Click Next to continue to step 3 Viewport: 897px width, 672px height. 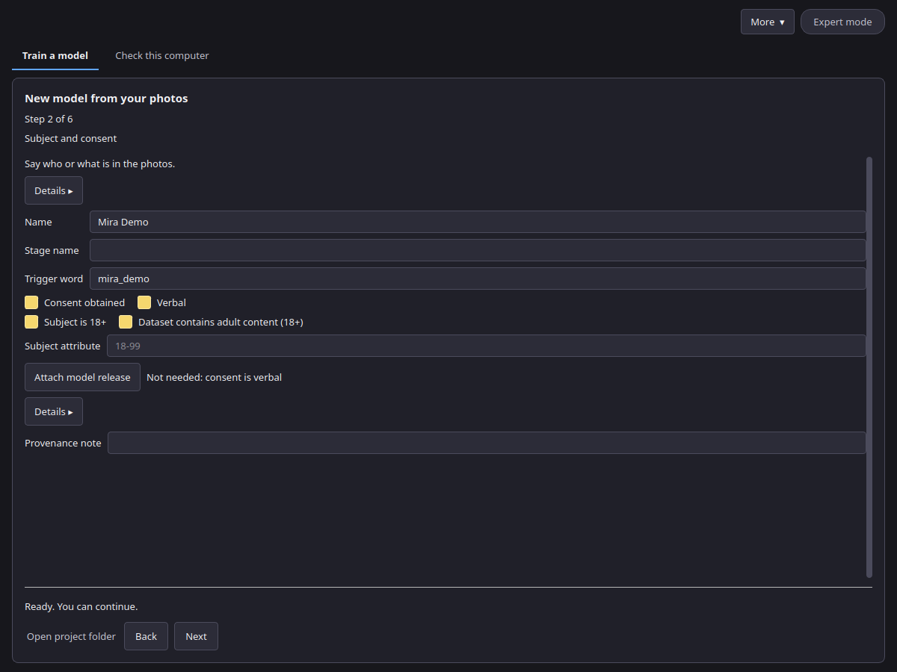tap(196, 636)
